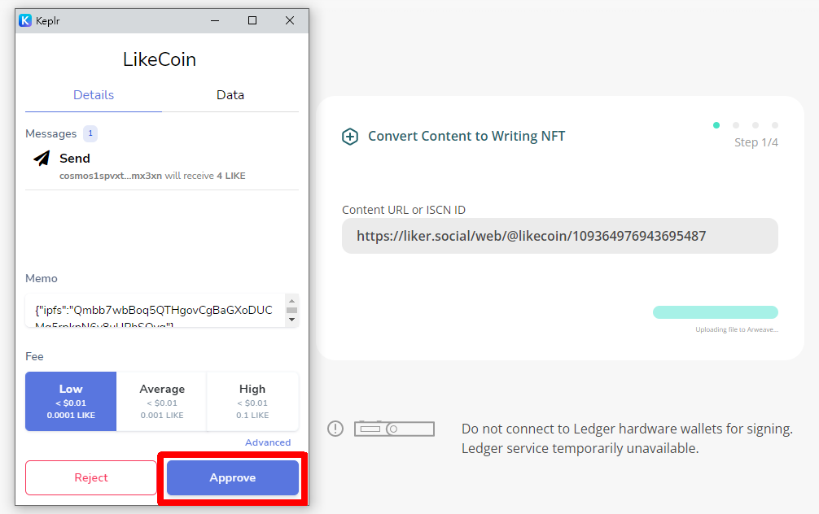Click the Content URL or ISCN ID field
Image resolution: width=819 pixels, height=514 pixels.
(x=560, y=236)
